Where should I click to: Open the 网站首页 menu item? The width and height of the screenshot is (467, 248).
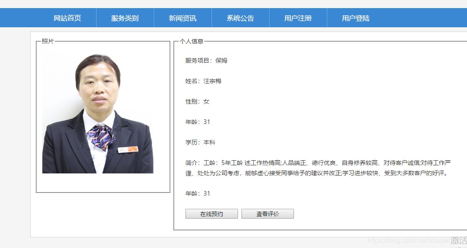(68, 18)
